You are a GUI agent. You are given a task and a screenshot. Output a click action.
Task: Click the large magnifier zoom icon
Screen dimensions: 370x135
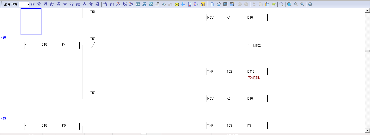point(289,4)
